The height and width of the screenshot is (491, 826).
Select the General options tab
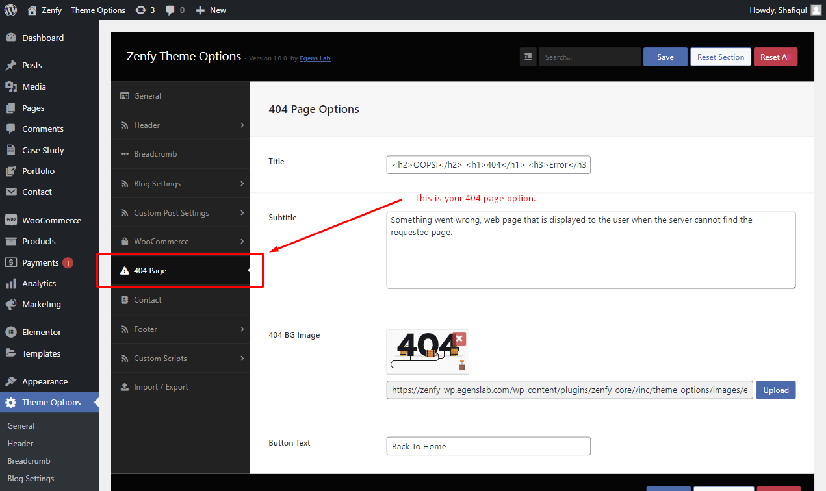pos(181,95)
